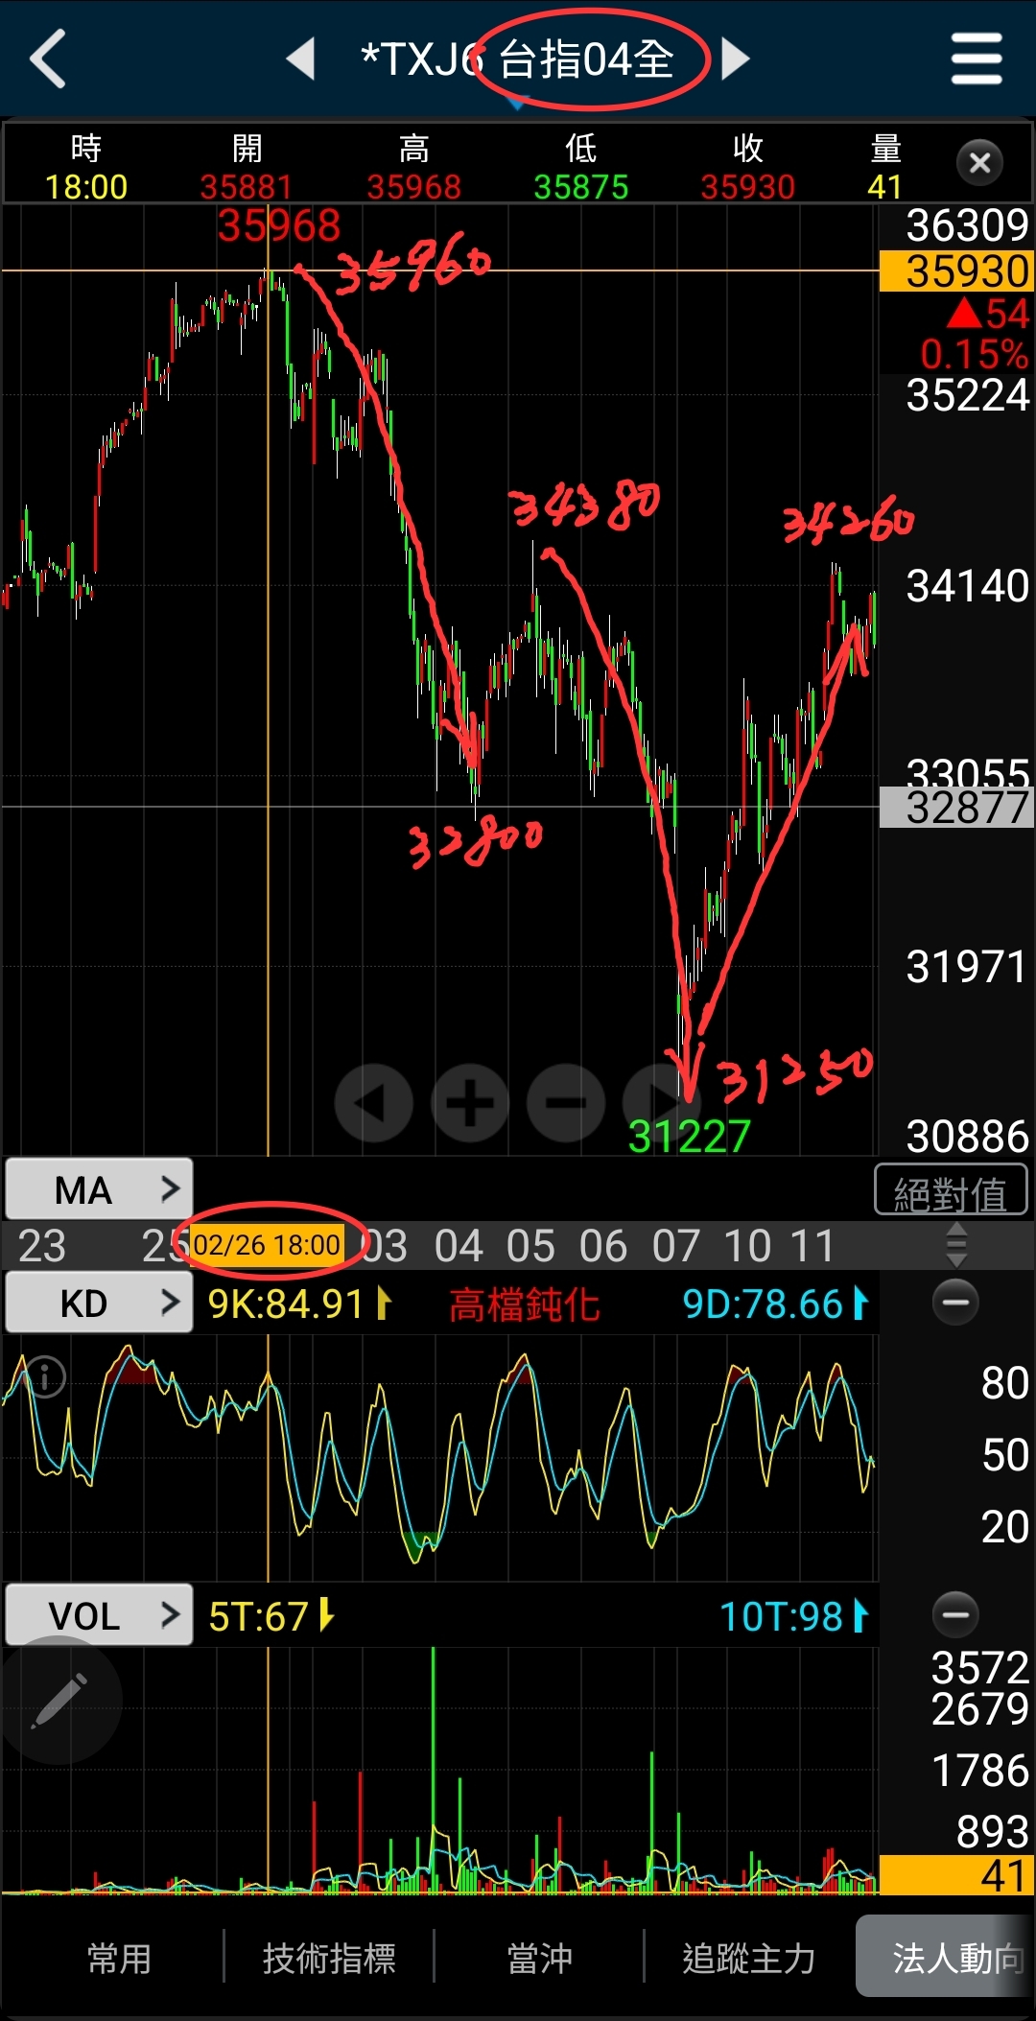Switch to next contract with right triangle
Screen dimensions: 1036x2021
[735, 59]
